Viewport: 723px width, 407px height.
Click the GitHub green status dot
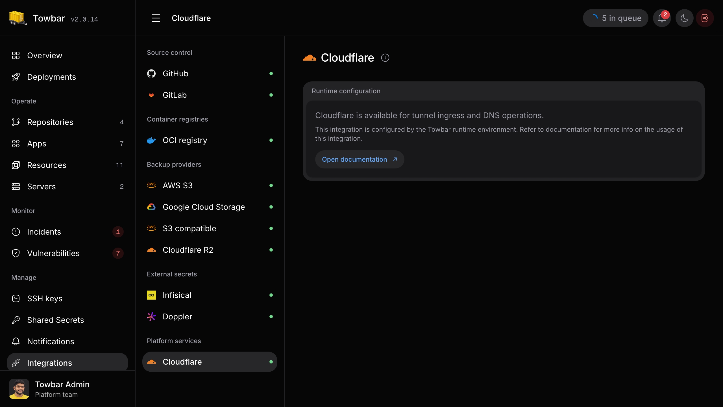(271, 73)
